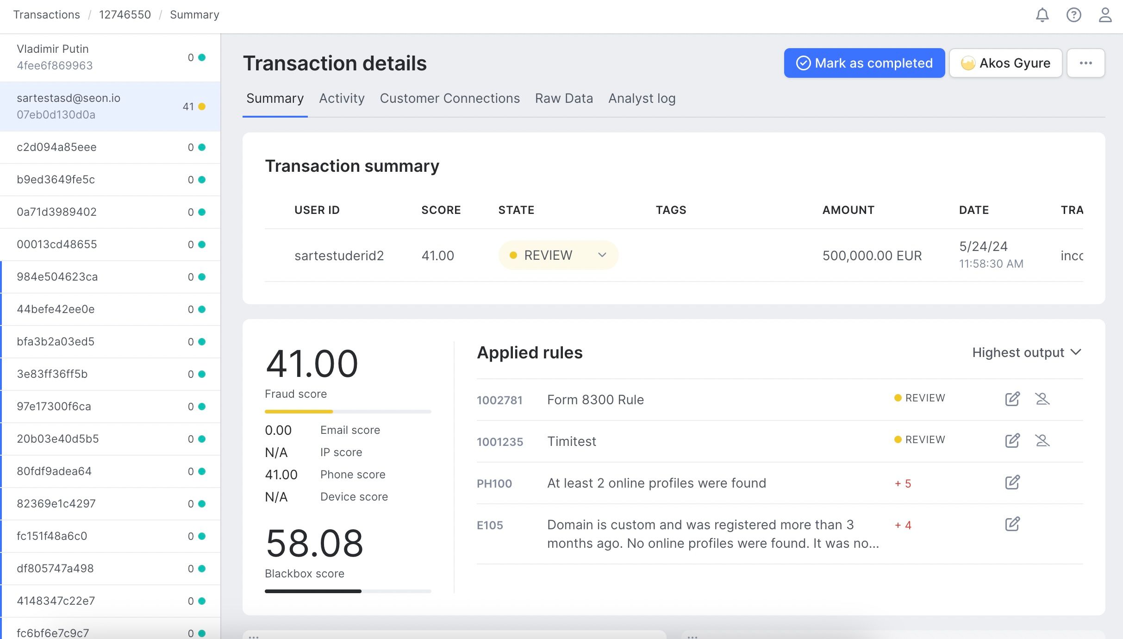Expand the REVIEW state dropdown
Image resolution: width=1123 pixels, height=639 pixels.
pyautogui.click(x=558, y=255)
